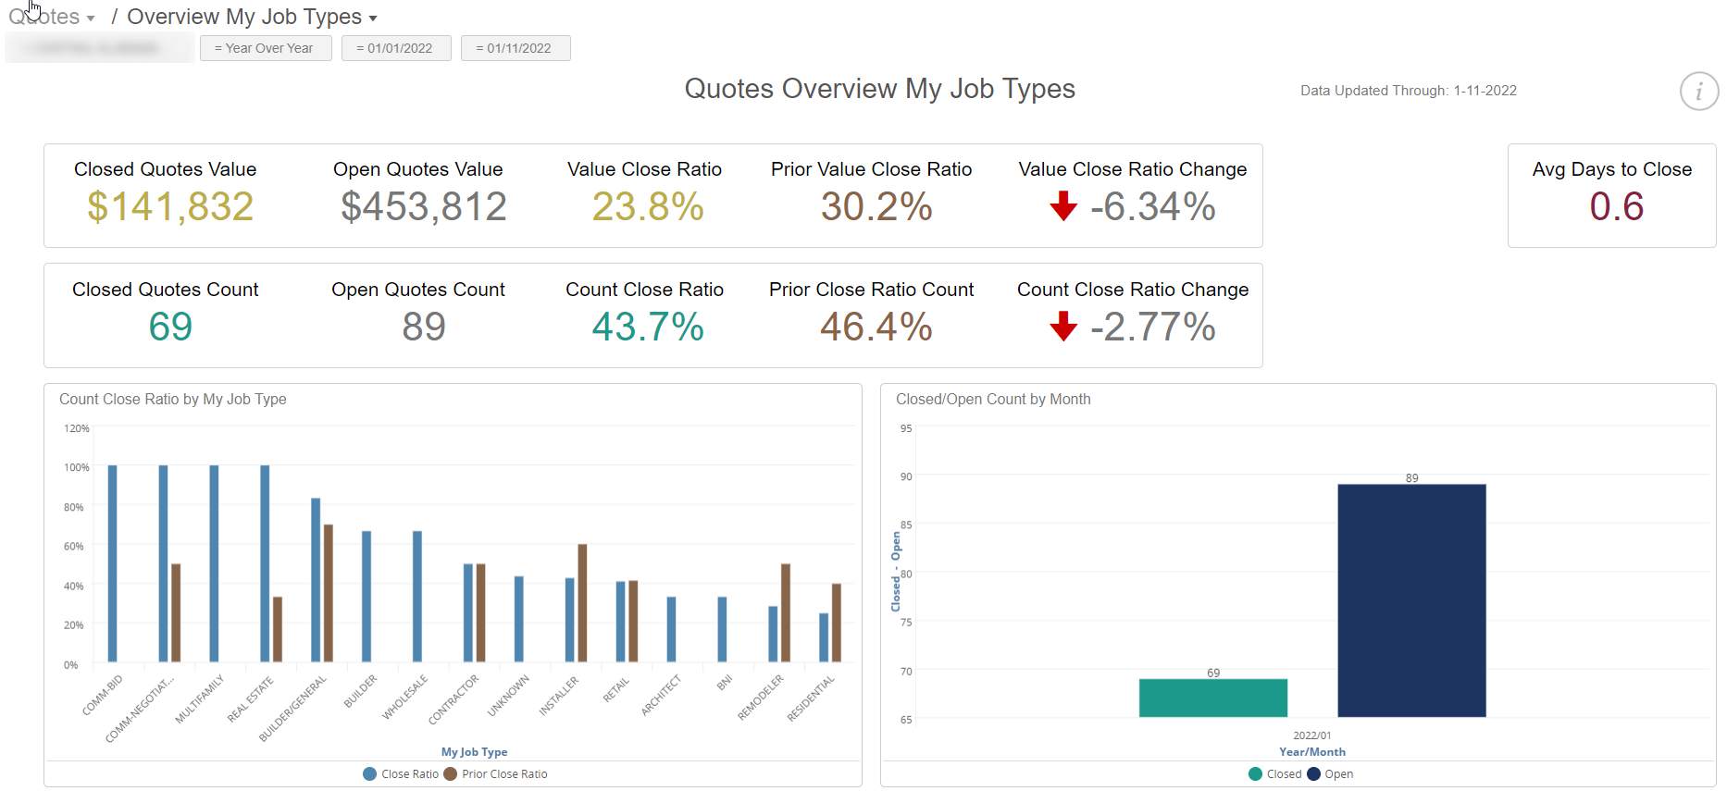Click the RESIDENTIAL axis label
This screenshot has height=791, width=1727.
pyautogui.click(x=811, y=698)
